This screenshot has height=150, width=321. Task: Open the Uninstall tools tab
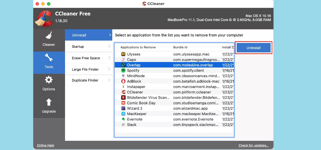(x=89, y=35)
